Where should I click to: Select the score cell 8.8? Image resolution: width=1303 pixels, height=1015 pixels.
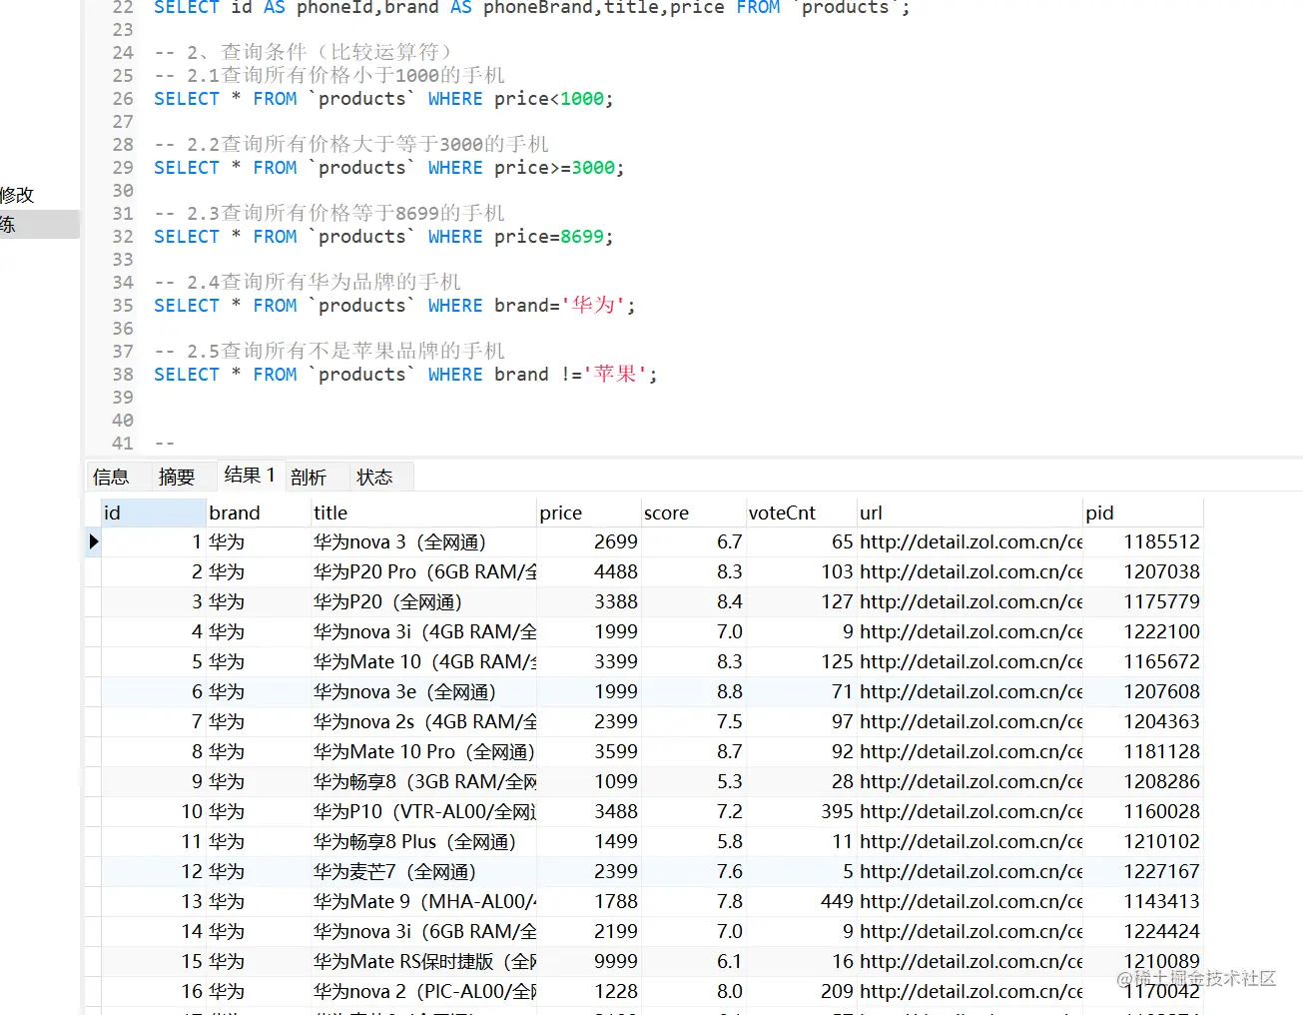pos(694,691)
